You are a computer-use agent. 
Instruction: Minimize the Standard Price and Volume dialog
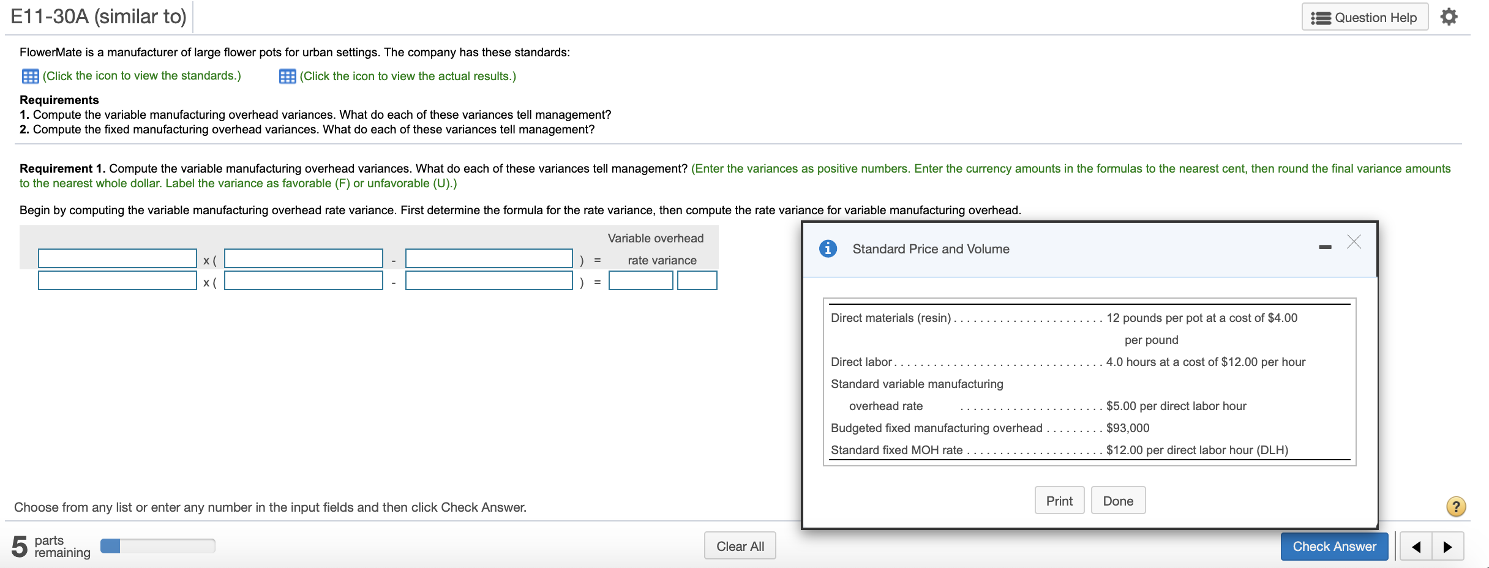[x=1325, y=247]
